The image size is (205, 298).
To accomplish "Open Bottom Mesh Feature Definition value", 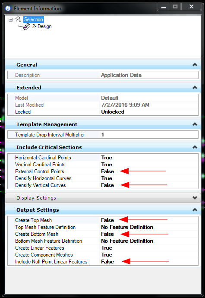I will pos(127,241).
